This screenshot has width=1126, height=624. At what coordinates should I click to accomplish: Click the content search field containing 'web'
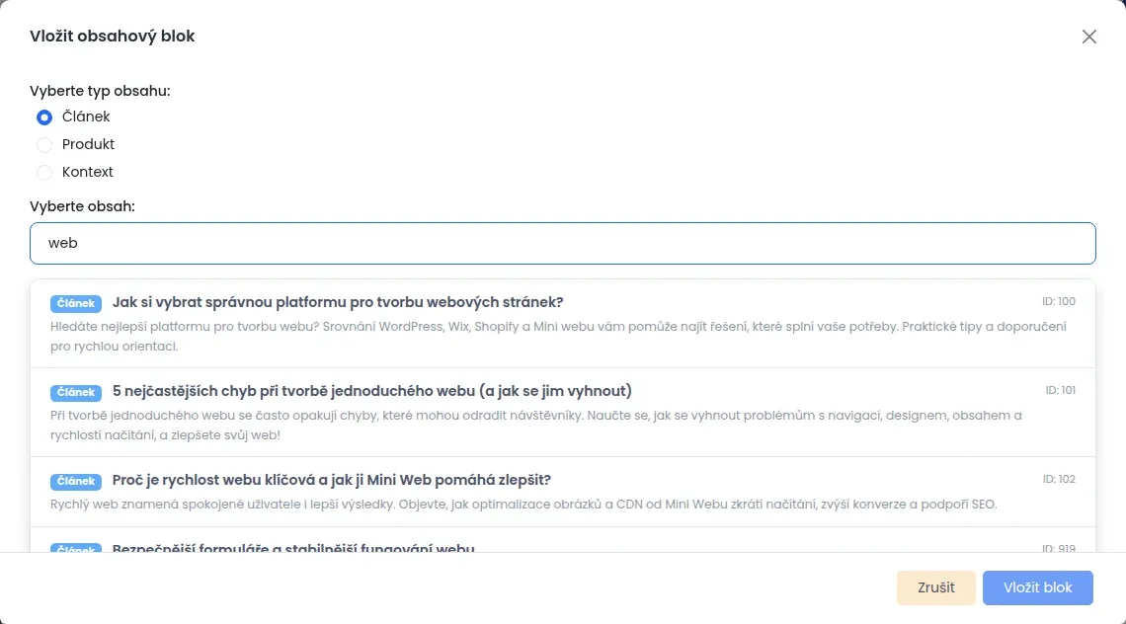pos(562,244)
